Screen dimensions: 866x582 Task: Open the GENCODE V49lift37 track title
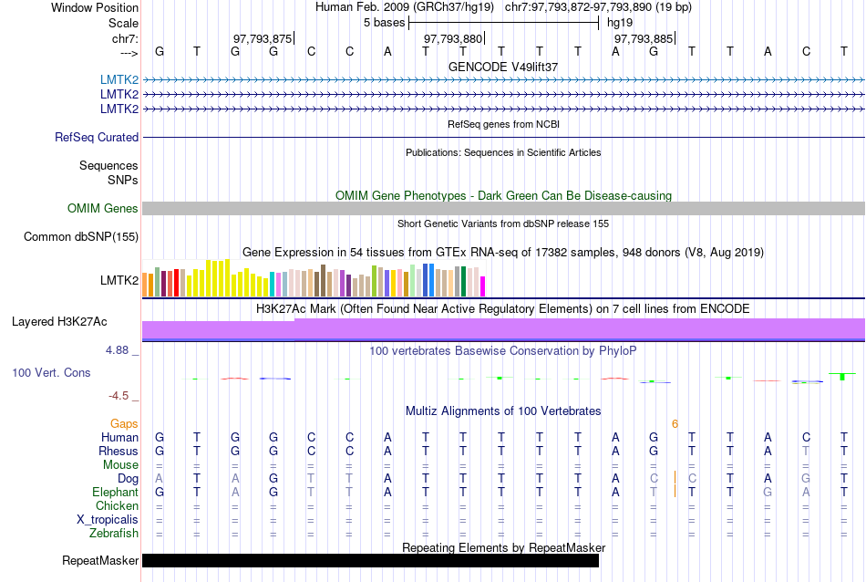[x=503, y=67]
